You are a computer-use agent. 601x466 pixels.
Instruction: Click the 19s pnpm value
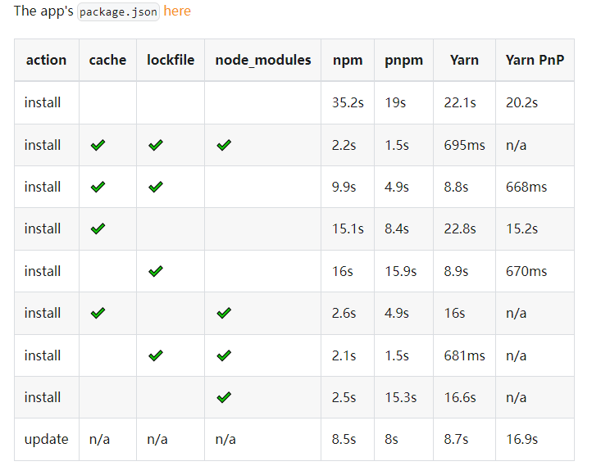395,102
